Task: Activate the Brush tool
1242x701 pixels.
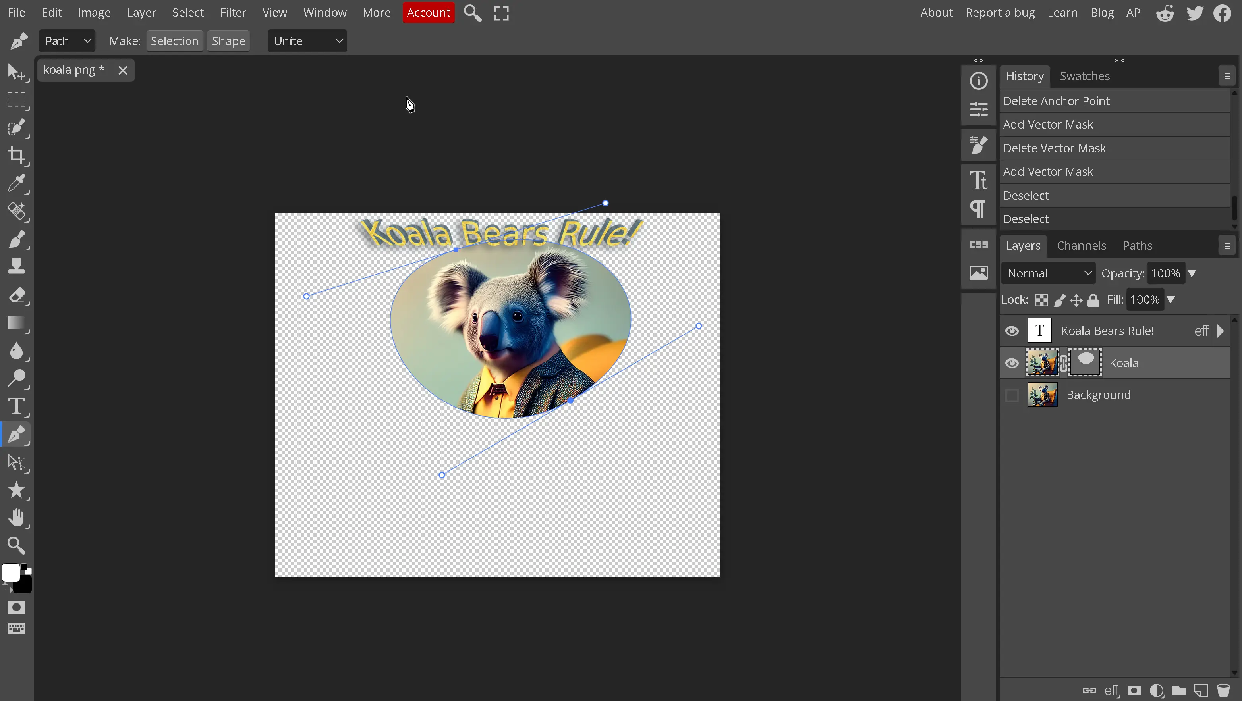Action: 16,239
